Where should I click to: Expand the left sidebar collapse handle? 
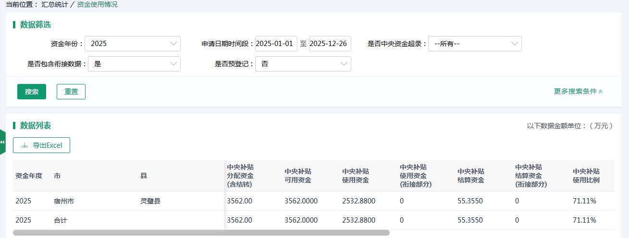click(2, 142)
